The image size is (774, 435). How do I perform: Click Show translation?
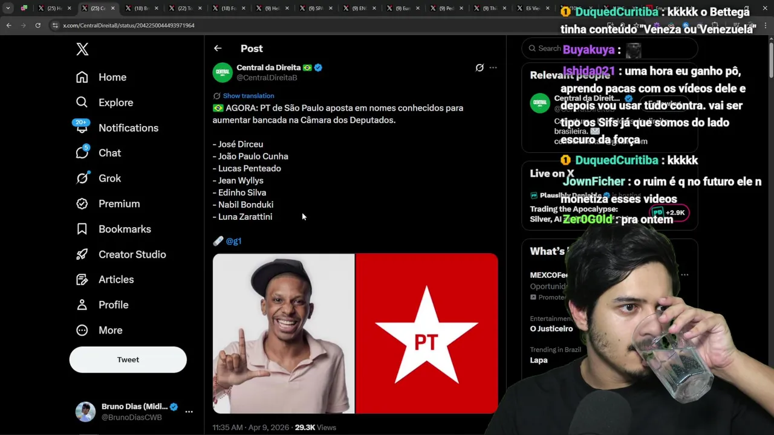pyautogui.click(x=249, y=96)
